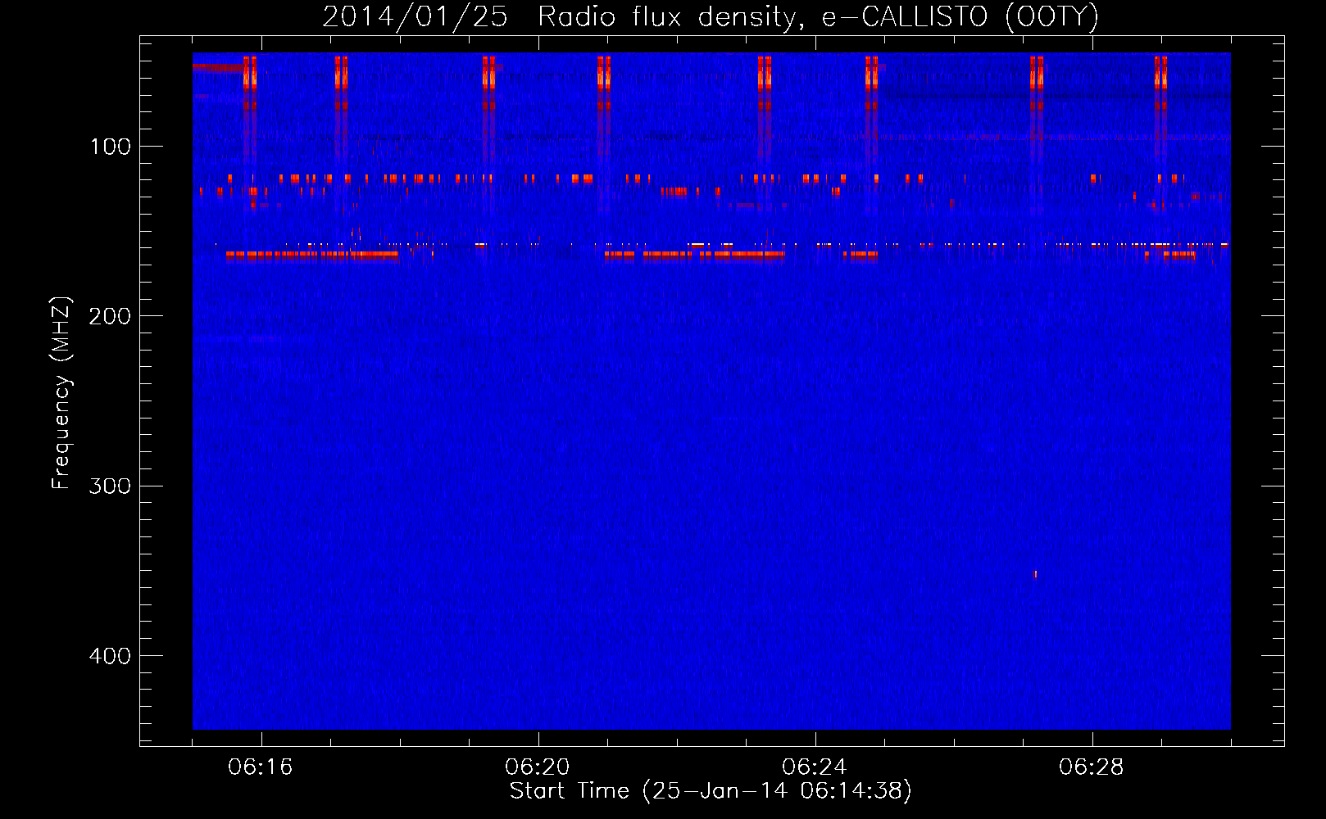Click the 'Frequency (MHZ)' y-axis label
This screenshot has width=1326, height=819.
click(x=61, y=392)
